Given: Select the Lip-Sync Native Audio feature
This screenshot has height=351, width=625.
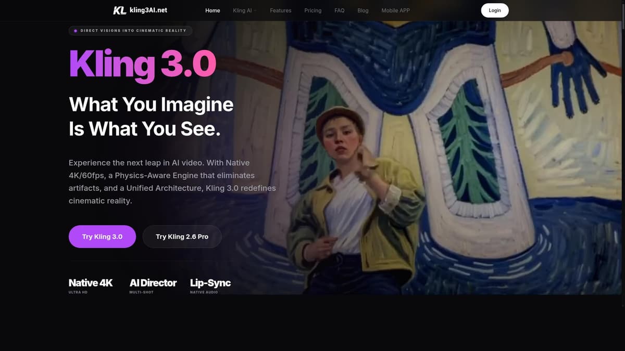Looking at the screenshot, I should pos(210,285).
